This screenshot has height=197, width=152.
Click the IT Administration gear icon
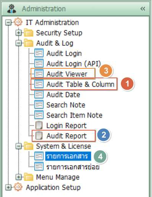pos(18,22)
